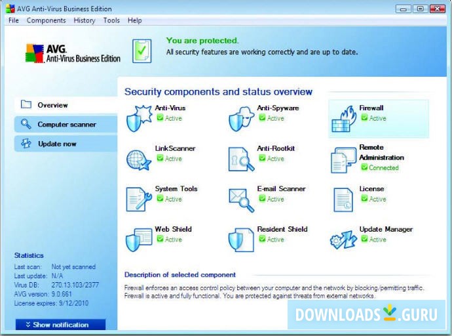
Task: Open the Remote Administration icon
Action: [x=343, y=160]
